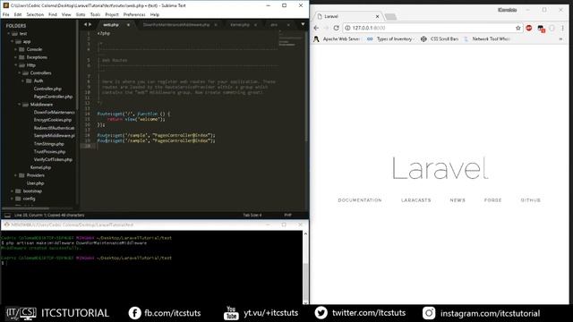Open the Goto menu in Sublime Text
Viewport: 573px width, 322px height.
point(81,14)
